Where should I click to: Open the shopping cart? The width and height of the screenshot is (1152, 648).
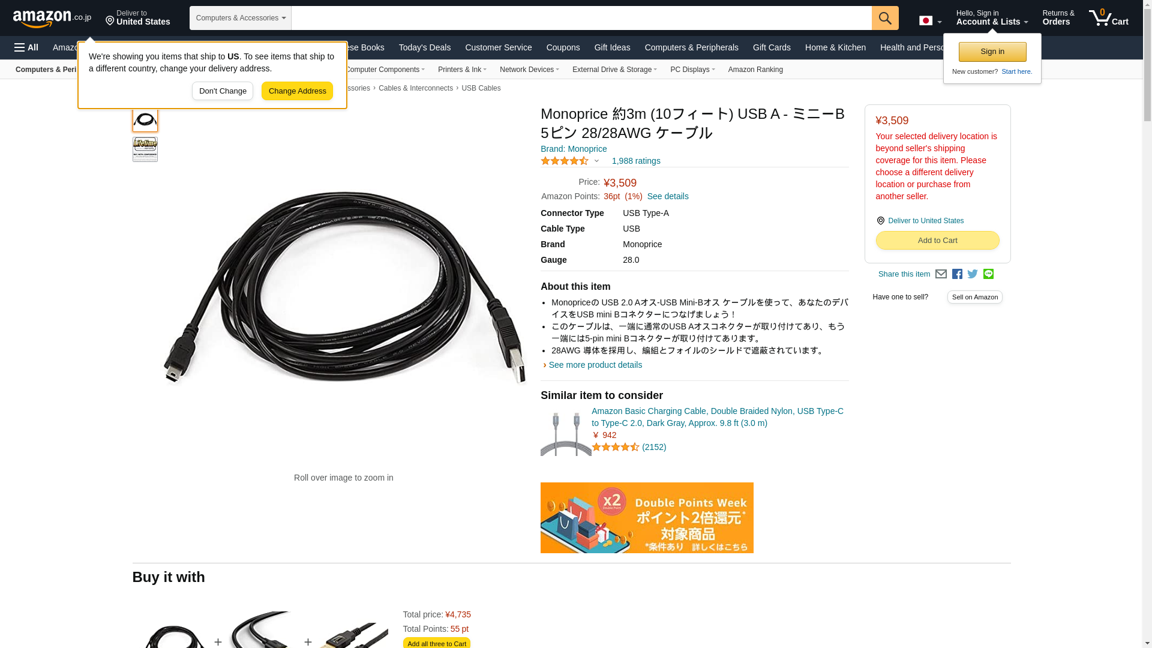pos(1109,18)
